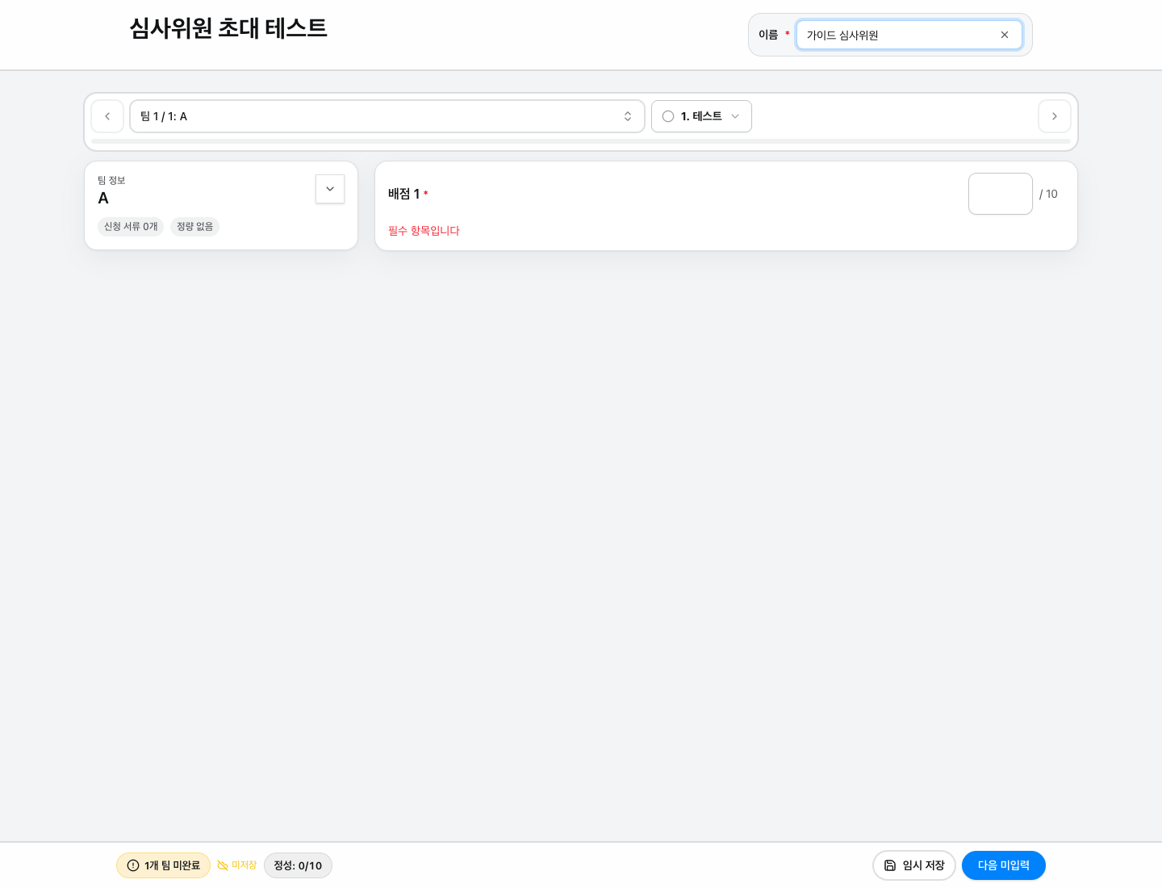
Task: Click the '정성: 0/10' badge
Action: coord(298,865)
